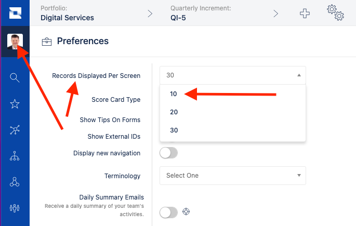Screen dimensions: 356x226
Task: Click the three linked circles sidebar icon
Action: (15, 182)
